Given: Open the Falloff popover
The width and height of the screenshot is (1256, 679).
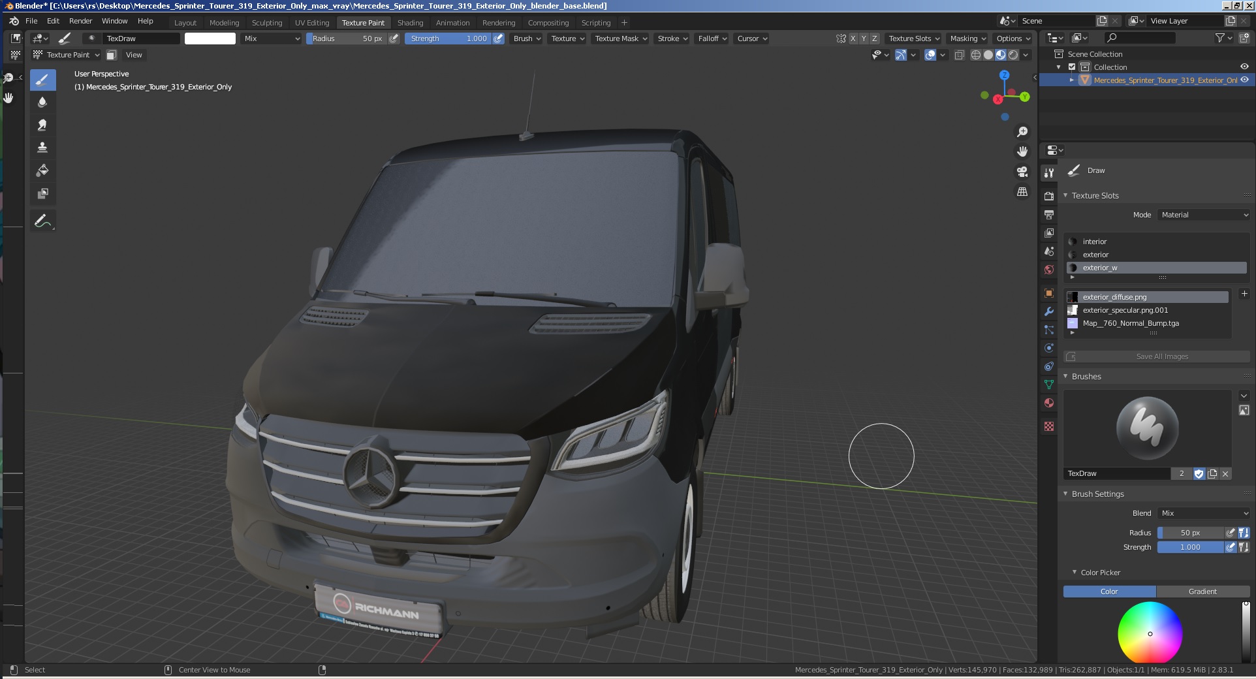Looking at the screenshot, I should tap(712, 39).
